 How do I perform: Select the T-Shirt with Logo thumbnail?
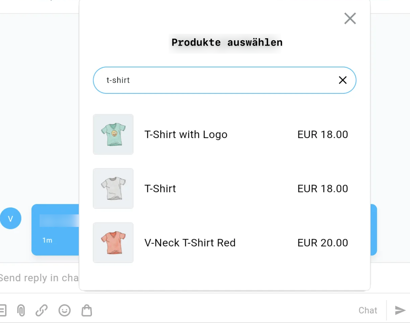(x=113, y=134)
